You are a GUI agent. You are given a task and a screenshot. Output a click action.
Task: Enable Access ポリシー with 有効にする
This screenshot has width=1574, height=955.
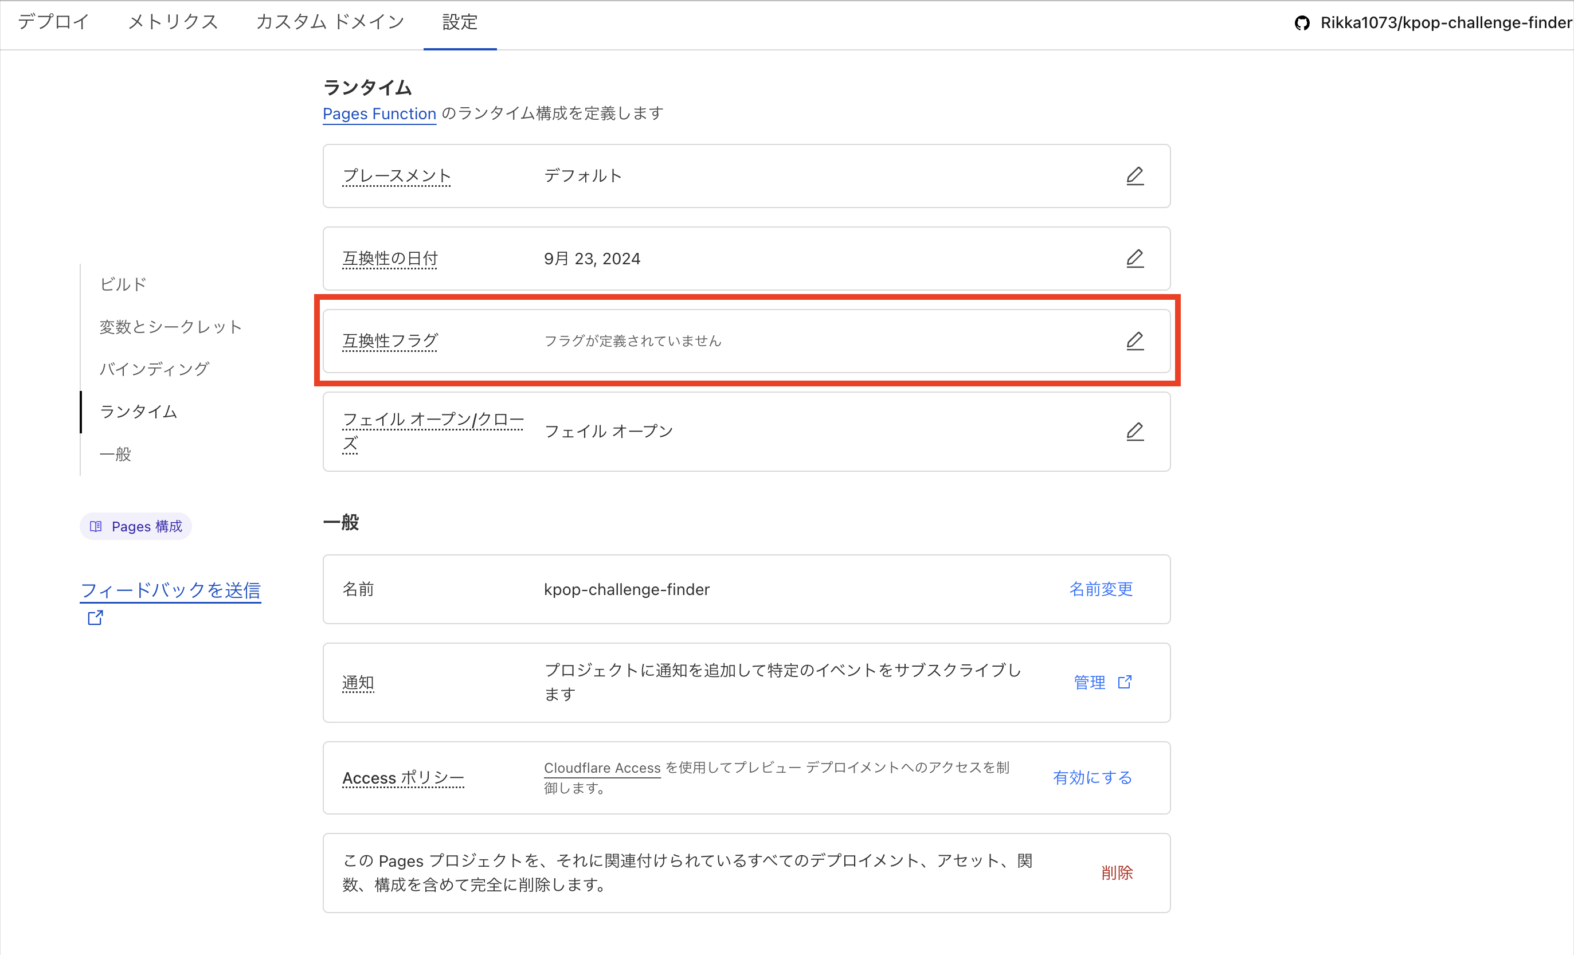(x=1092, y=777)
